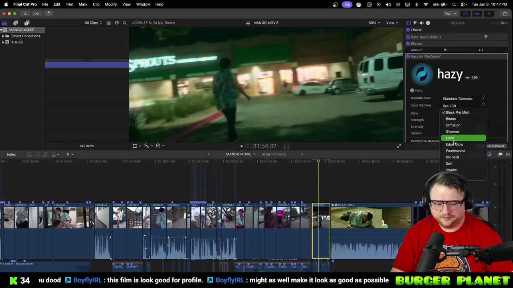513x288 pixels.
Task: Open the keyword editor key icon
Action: (x=36, y=14)
